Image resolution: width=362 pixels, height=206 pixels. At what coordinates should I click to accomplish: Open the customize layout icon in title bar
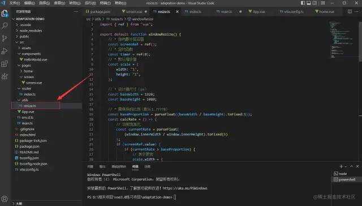[323, 3]
